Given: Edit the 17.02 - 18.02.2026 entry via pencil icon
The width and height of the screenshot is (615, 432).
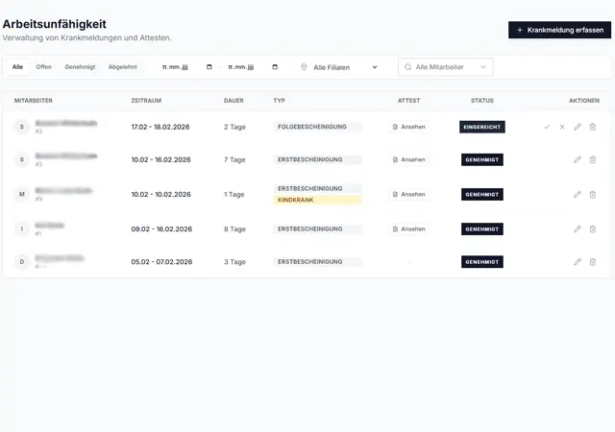Looking at the screenshot, I should tap(578, 127).
